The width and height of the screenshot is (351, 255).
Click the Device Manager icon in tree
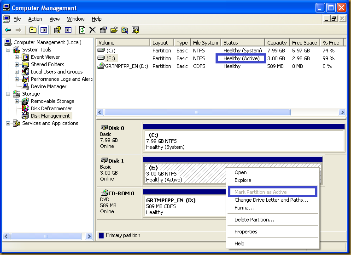pyautogui.click(x=25, y=86)
